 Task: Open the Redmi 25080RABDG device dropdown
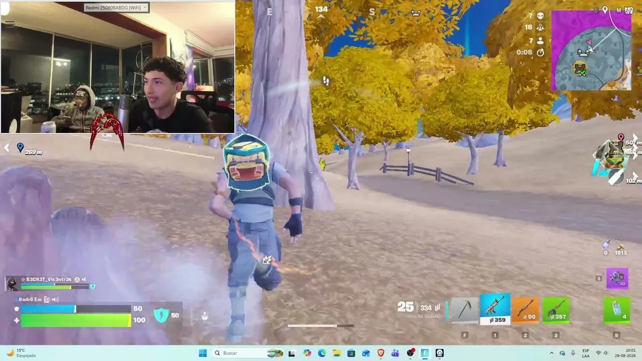point(116,8)
